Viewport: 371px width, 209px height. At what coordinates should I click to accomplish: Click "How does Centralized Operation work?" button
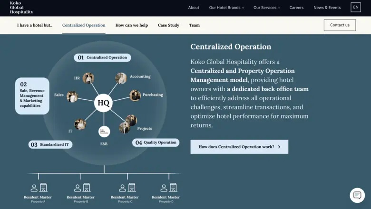(x=239, y=147)
